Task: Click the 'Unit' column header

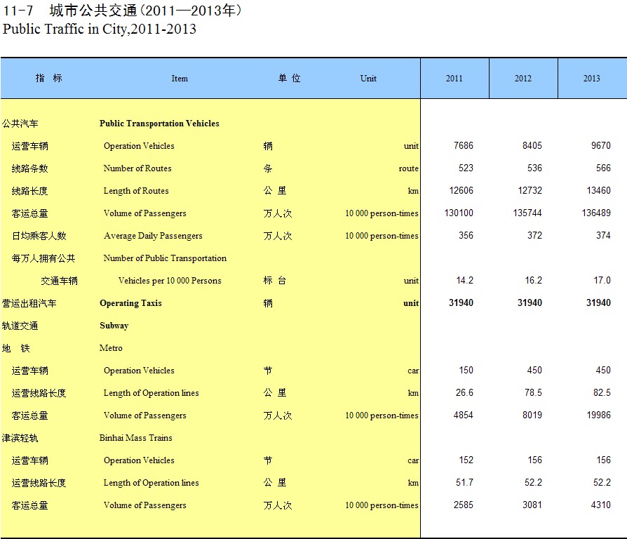Action: (x=368, y=79)
